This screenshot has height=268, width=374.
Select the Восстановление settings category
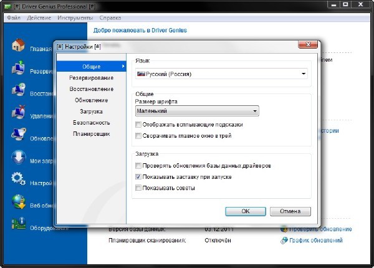point(92,89)
